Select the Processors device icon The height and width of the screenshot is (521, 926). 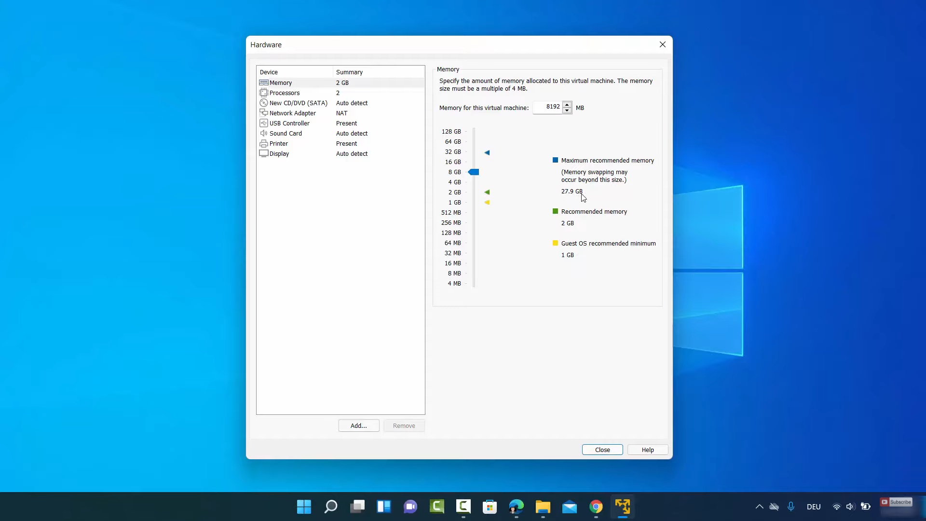264,93
